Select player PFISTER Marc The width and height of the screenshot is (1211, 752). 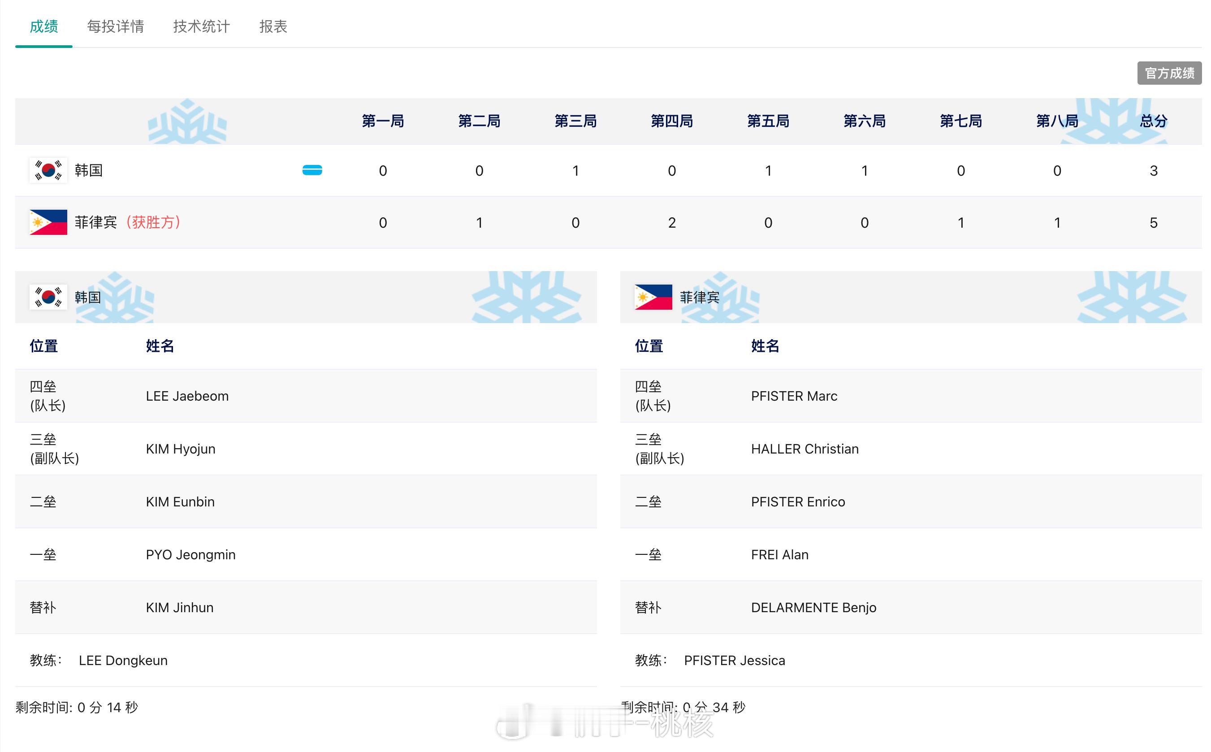(794, 396)
